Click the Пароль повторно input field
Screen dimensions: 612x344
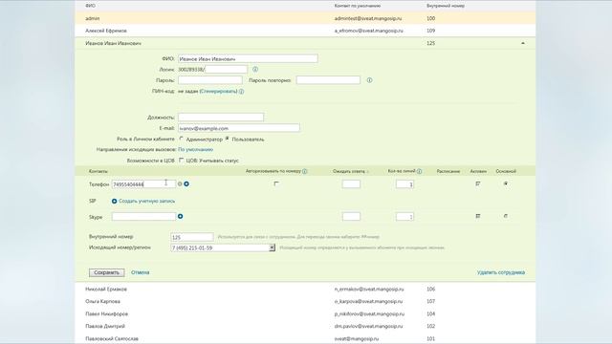point(328,80)
